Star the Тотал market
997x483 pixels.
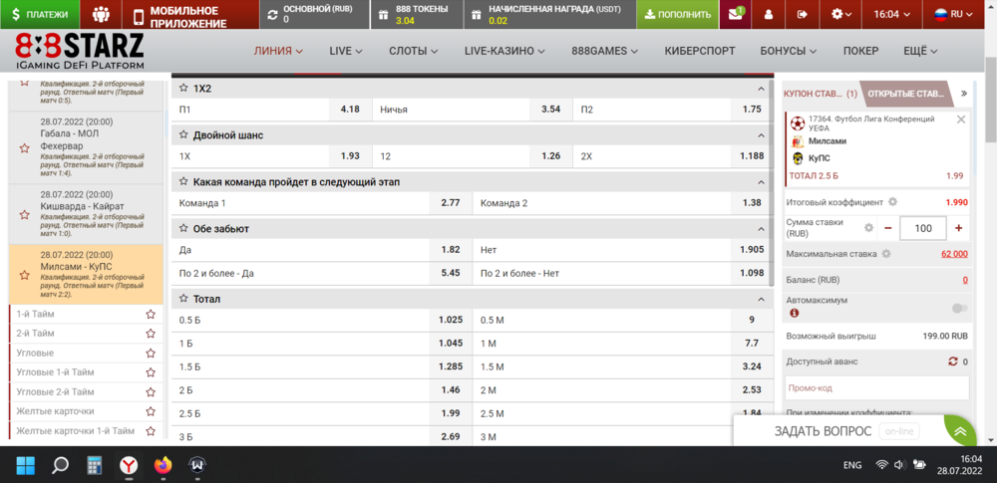[183, 299]
